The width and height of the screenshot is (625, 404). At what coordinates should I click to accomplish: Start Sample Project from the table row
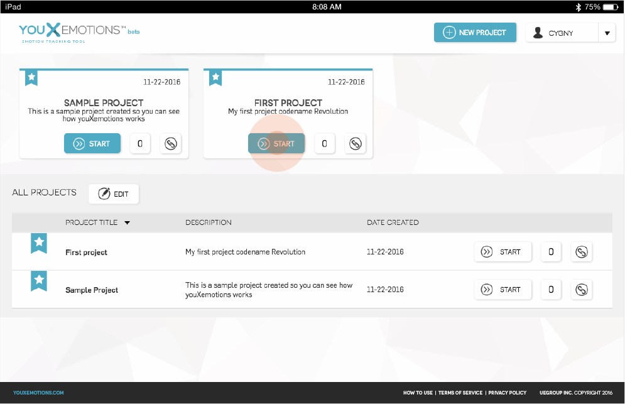pyautogui.click(x=503, y=290)
